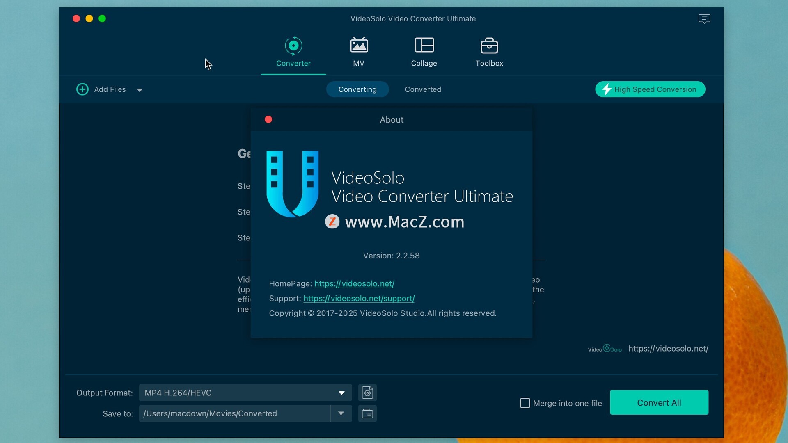This screenshot has height=443, width=788.
Task: Show the Converted list
Action: (x=423, y=89)
